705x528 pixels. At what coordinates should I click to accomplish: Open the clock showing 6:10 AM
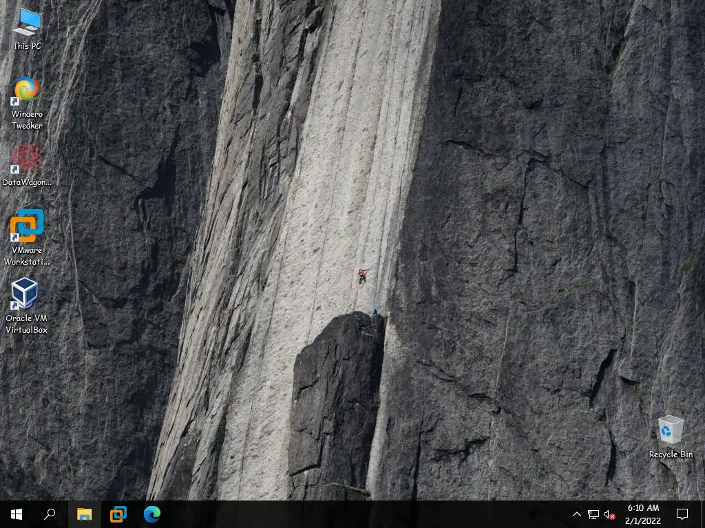coord(643,514)
